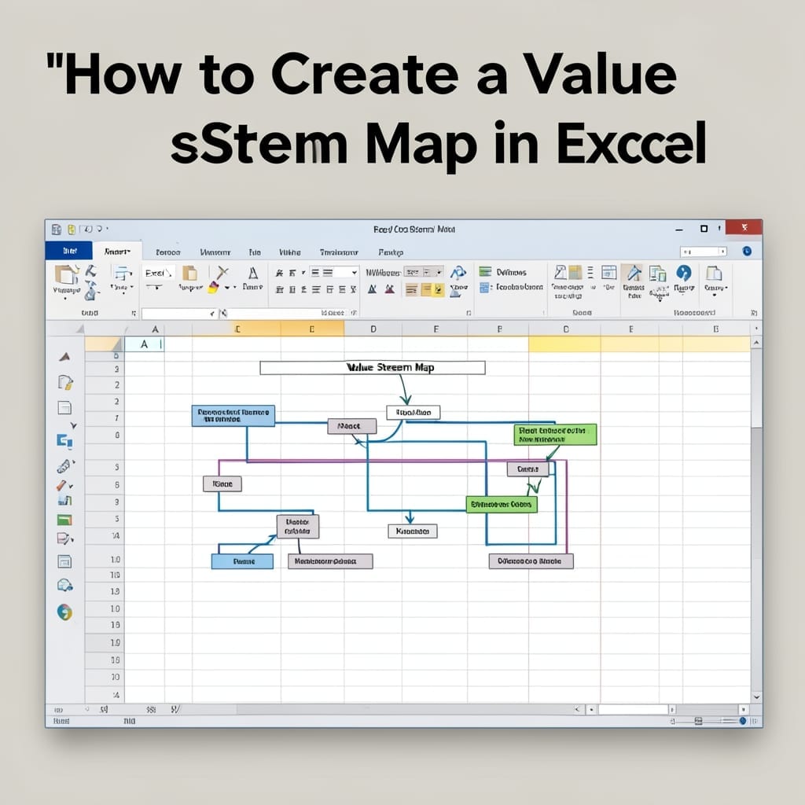Screen dimensions: 805x805
Task: Select the green box at diagram's top right
Action: pos(555,434)
